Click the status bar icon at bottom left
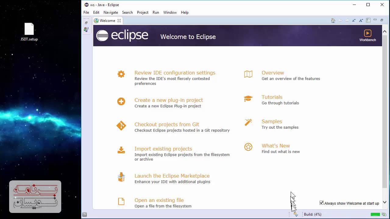390x219 pixels. coord(85,214)
